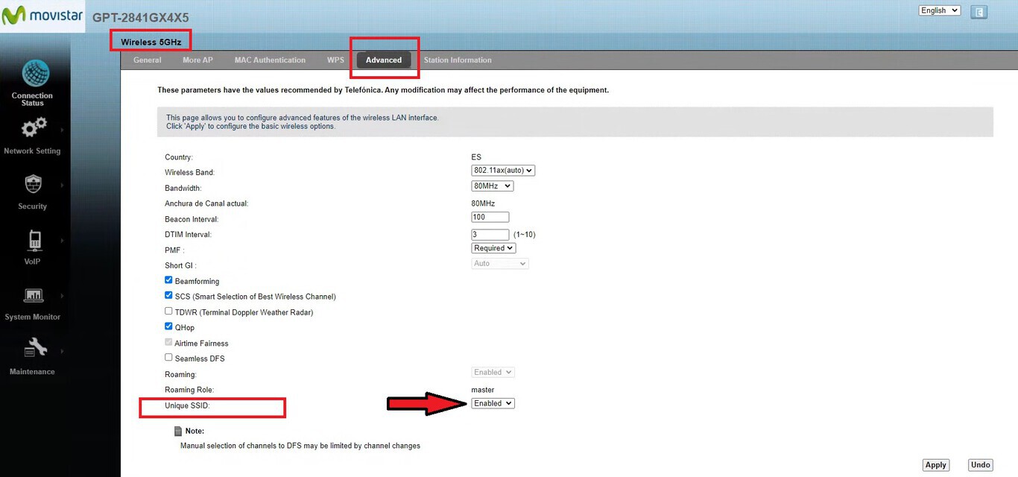Click the Wireless 5GHz heading

click(151, 42)
